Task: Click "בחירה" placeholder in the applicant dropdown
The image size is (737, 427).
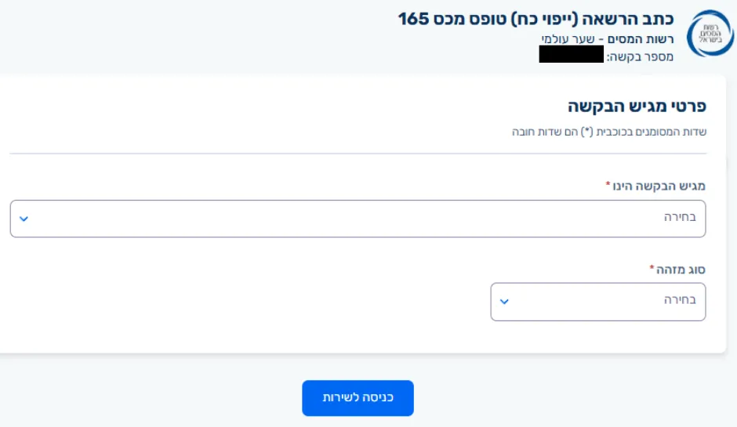Action: point(680,219)
